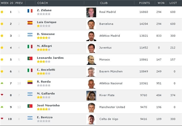182x126 pixels.
Task: Click the Spain flag beside Luis Enrique
Action: [x=30, y=23]
